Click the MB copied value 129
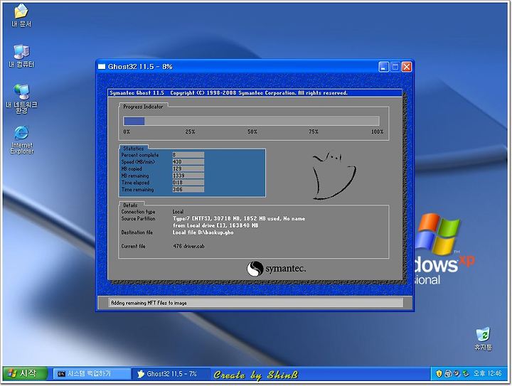512x386 pixels. click(x=188, y=168)
